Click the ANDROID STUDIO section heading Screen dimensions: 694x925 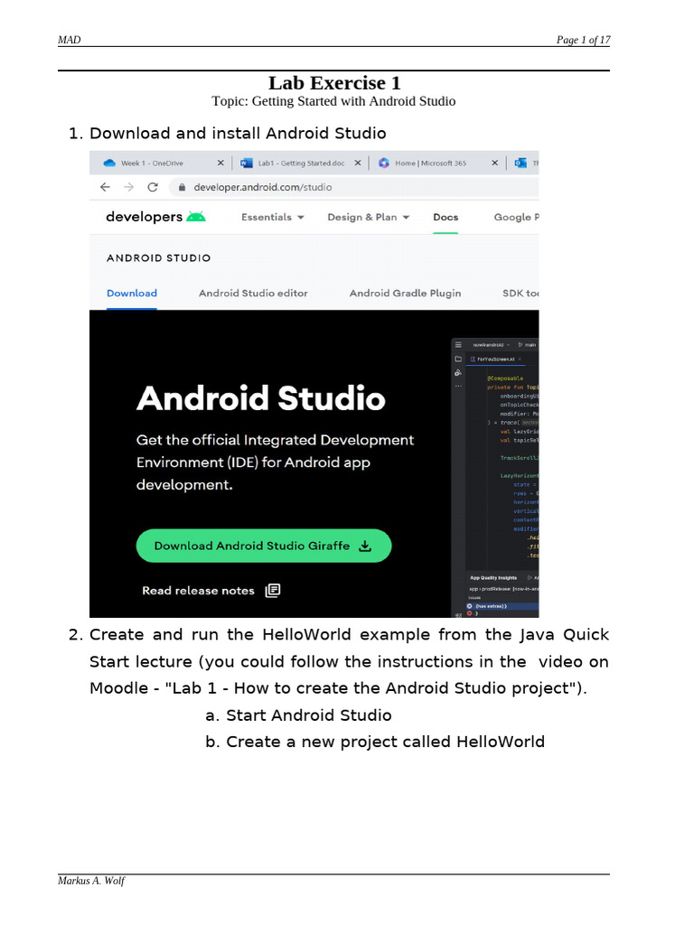[x=159, y=257]
